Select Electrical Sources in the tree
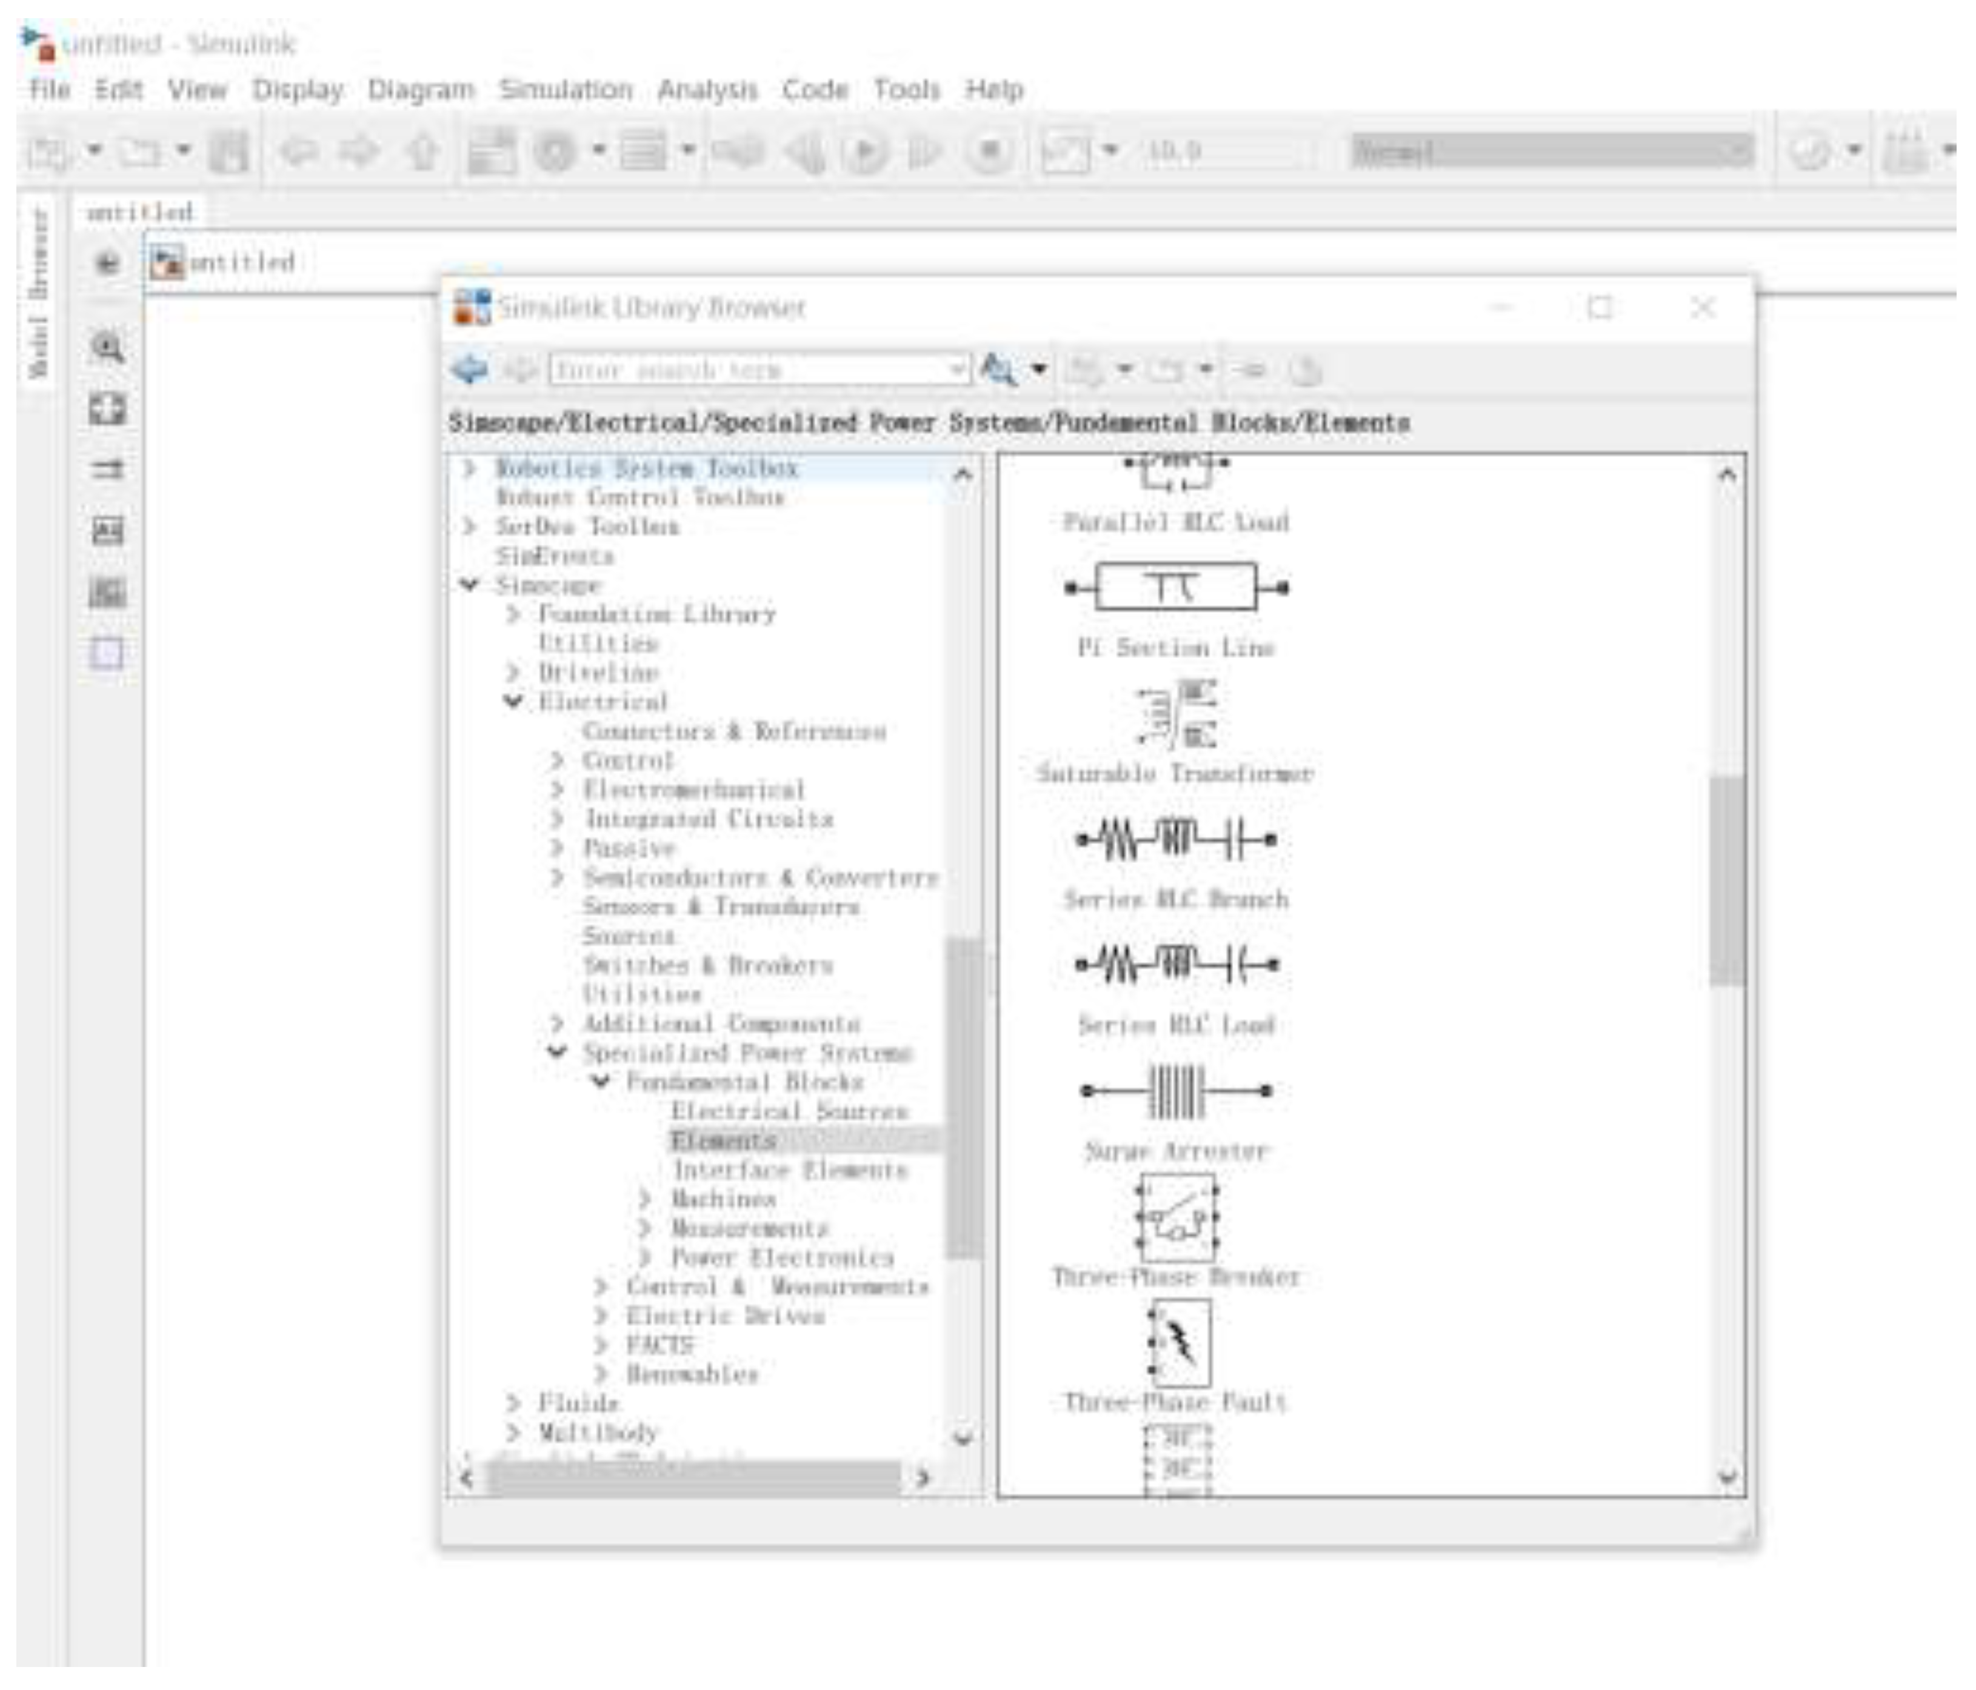Image resolution: width=1976 pixels, height=1690 pixels. pos(790,1111)
